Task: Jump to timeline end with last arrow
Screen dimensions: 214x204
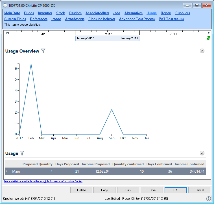Action: pos(209,33)
